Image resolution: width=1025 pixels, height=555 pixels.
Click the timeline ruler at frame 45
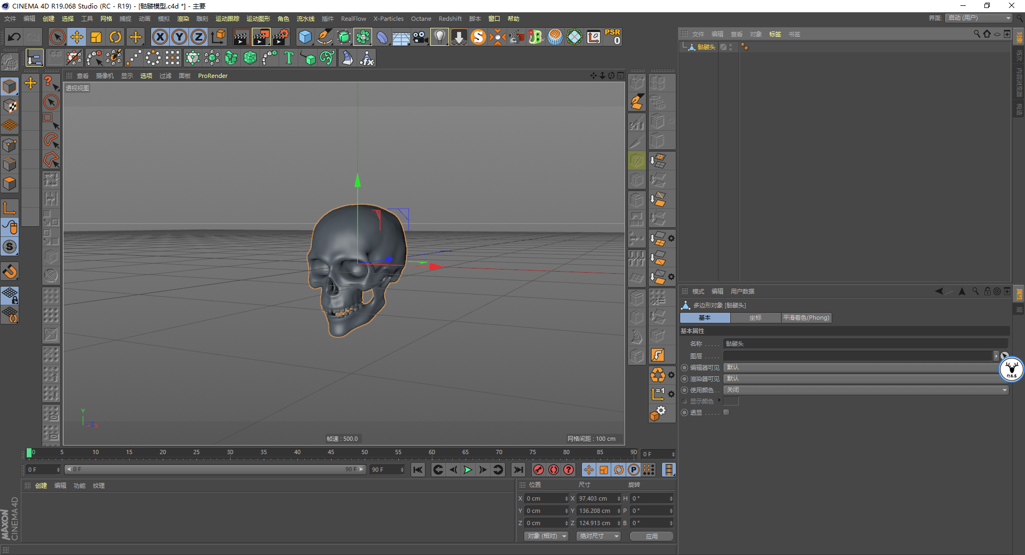[331, 453]
